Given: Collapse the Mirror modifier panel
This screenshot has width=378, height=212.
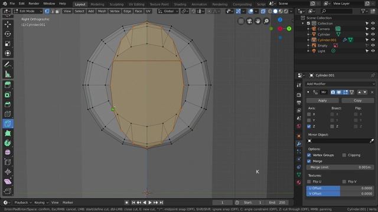Looking at the screenshot, I should click(308, 92).
